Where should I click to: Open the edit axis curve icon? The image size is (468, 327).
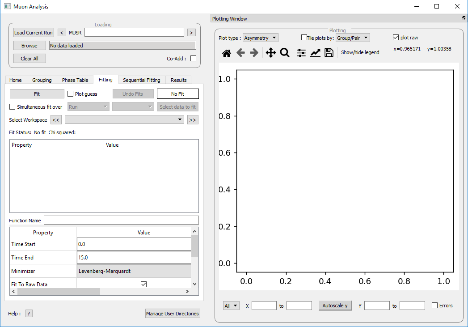tap(315, 53)
